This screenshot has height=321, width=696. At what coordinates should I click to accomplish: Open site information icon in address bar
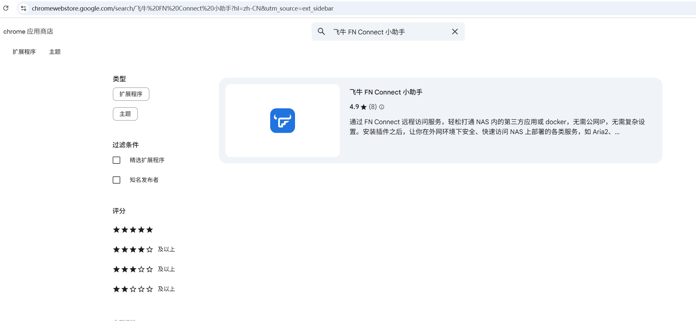click(24, 8)
